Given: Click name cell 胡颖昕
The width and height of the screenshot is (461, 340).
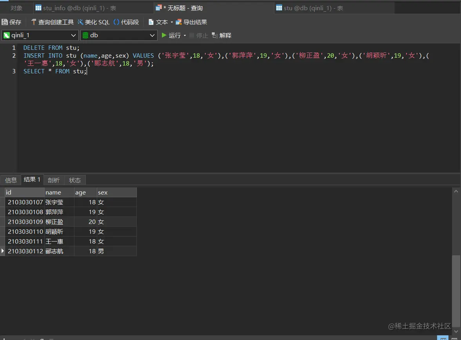Looking at the screenshot, I should coord(60,231).
